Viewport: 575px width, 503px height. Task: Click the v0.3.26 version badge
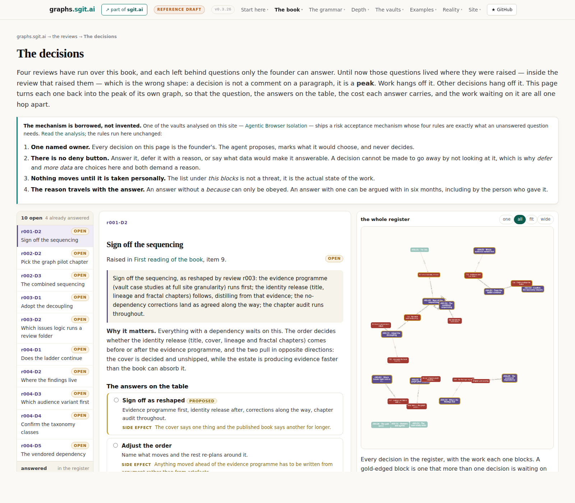click(223, 10)
